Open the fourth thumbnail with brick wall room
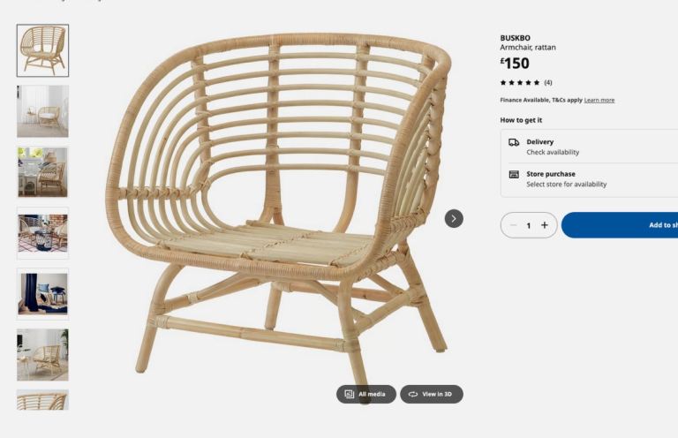This screenshot has height=438, width=678. 42,233
